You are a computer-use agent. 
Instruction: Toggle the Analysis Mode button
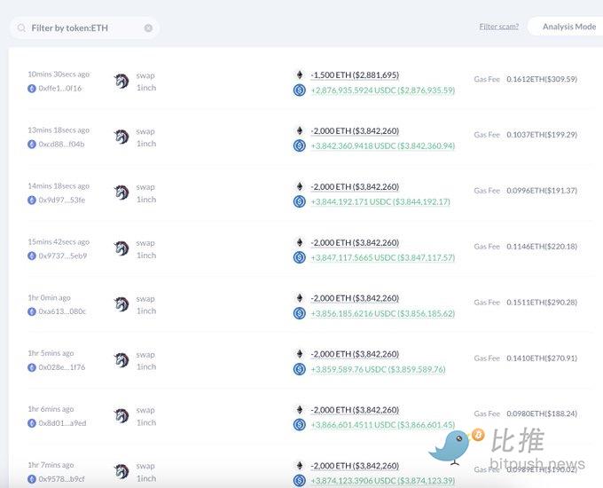tap(568, 27)
